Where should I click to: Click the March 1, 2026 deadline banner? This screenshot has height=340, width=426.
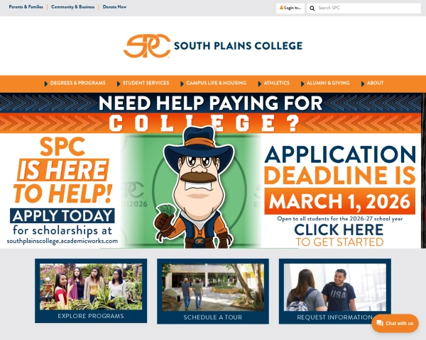339,201
